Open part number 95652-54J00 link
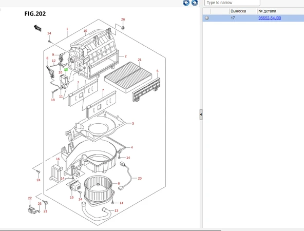 270,18
